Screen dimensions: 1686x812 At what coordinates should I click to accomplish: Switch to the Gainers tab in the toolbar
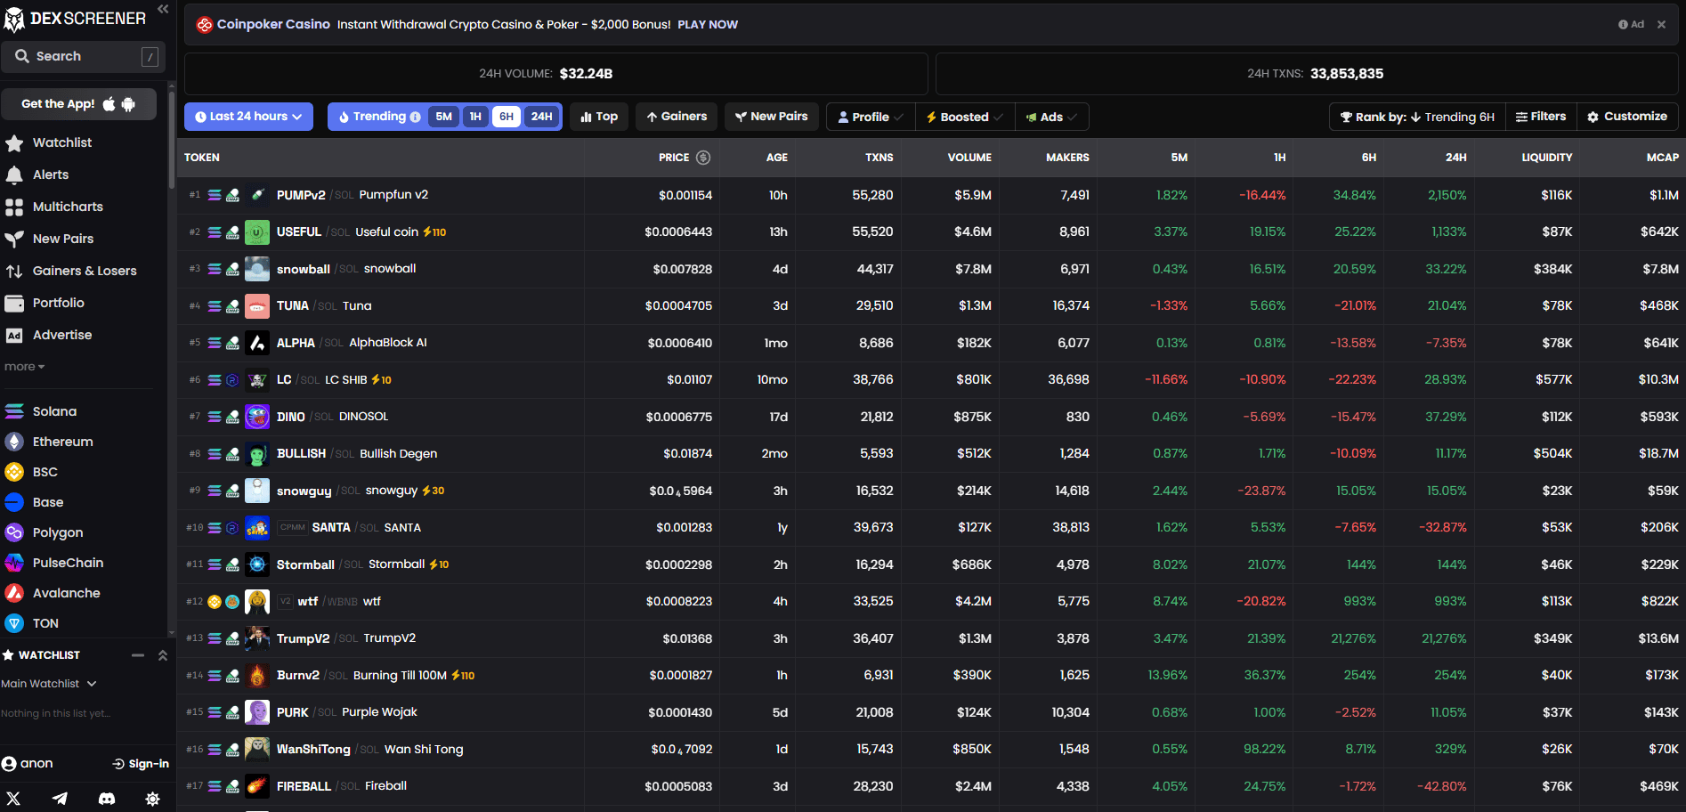tap(677, 117)
